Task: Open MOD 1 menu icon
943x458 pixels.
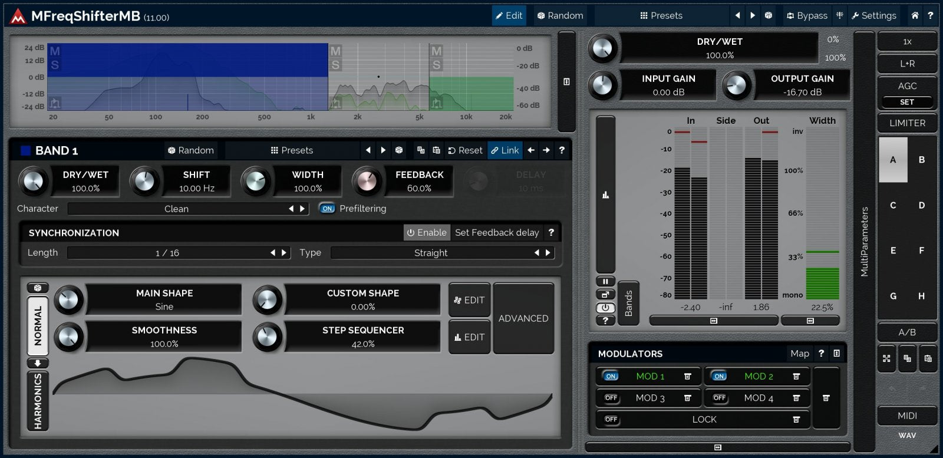Action: (x=687, y=376)
